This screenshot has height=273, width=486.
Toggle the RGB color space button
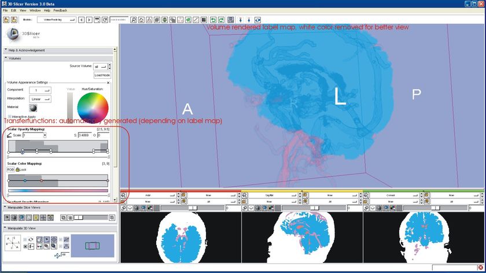click(x=10, y=169)
